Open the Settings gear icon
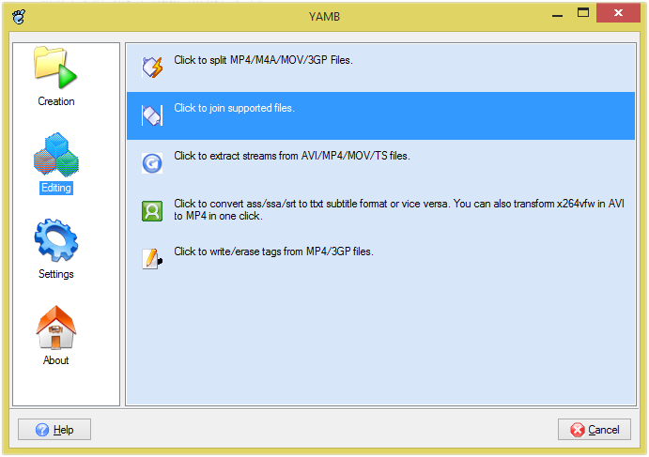This screenshot has height=457, width=649. coord(55,241)
